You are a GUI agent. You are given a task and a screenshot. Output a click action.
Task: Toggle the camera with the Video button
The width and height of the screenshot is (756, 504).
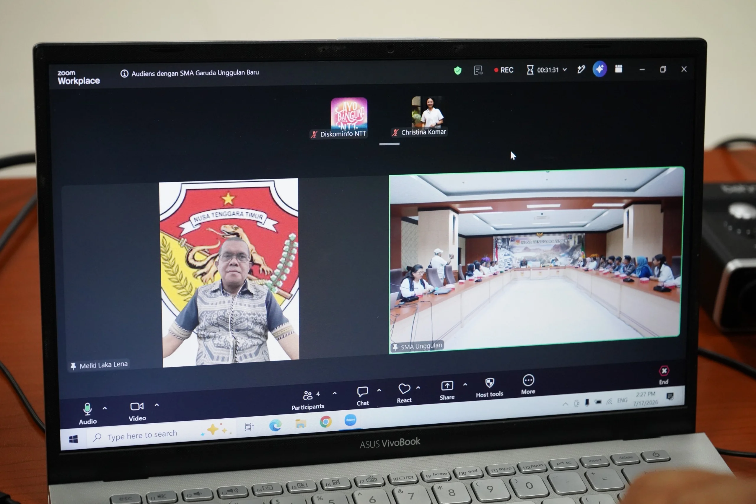(137, 411)
